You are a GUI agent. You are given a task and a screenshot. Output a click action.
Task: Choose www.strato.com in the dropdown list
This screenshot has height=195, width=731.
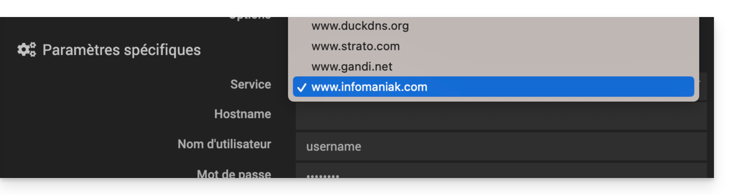pyautogui.click(x=355, y=46)
